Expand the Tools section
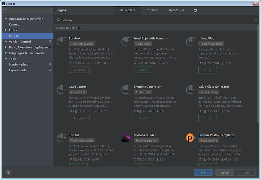Screen dimensions: 261x180 (6, 58)
